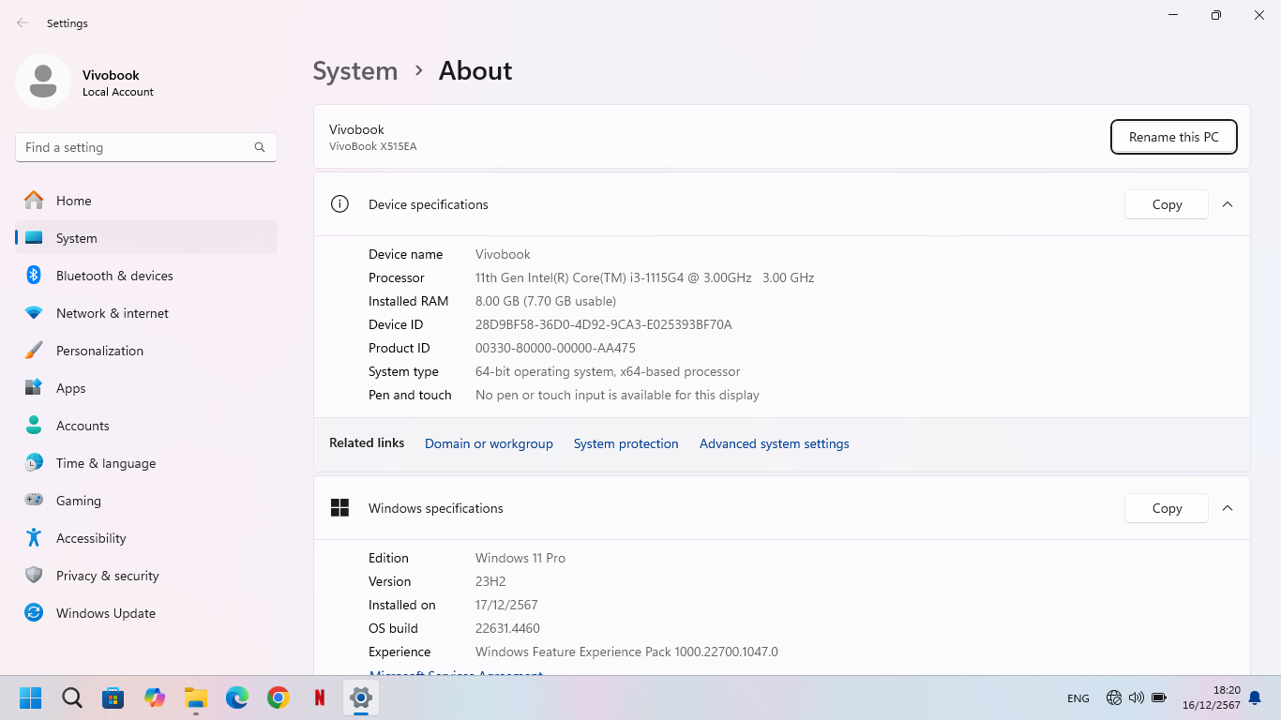
Task: Click the Windows Update refresh icon
Action: [x=34, y=613]
